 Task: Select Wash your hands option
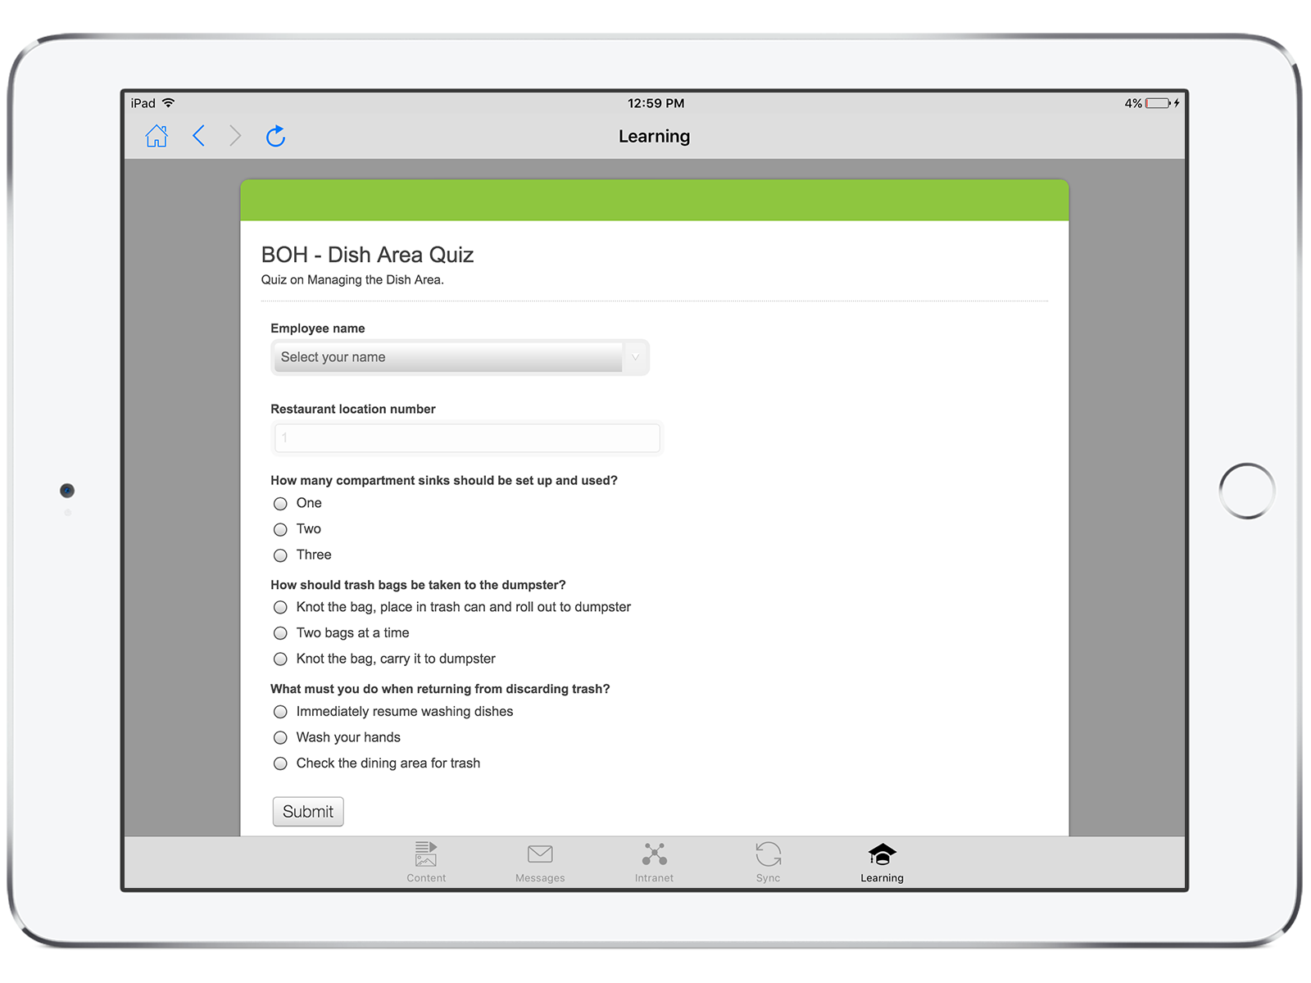pos(280,738)
